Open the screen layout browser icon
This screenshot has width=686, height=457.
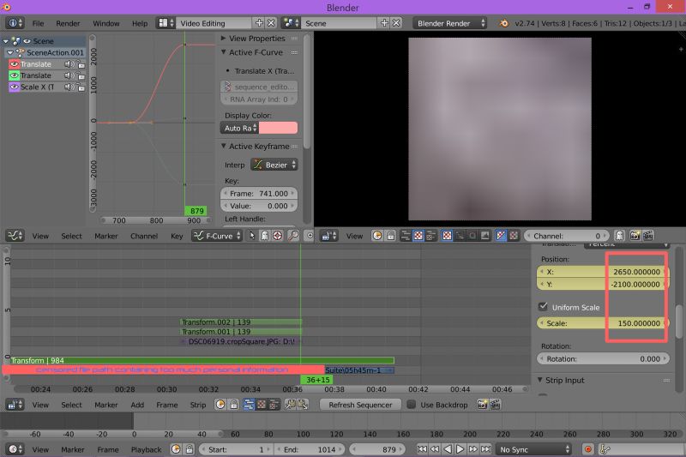(165, 23)
